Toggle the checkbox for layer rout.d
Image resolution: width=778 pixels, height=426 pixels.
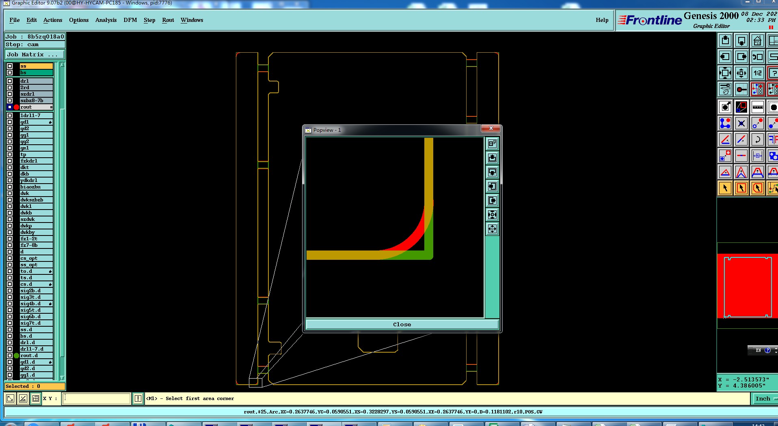click(10, 355)
